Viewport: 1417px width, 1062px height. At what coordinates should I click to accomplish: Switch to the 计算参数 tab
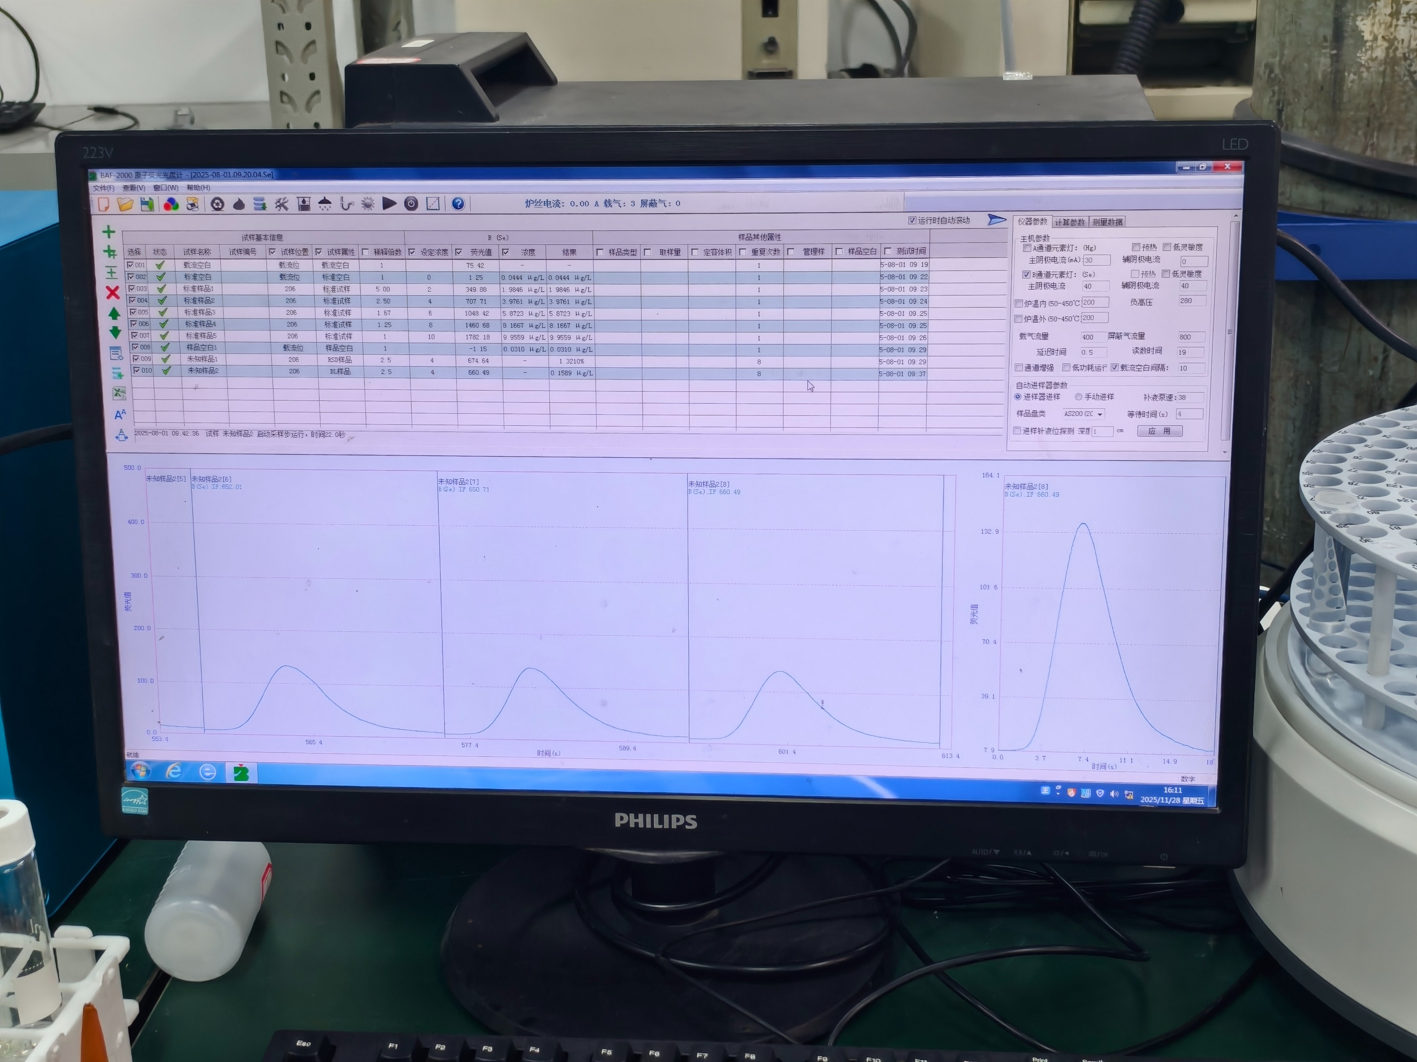coord(1069,222)
